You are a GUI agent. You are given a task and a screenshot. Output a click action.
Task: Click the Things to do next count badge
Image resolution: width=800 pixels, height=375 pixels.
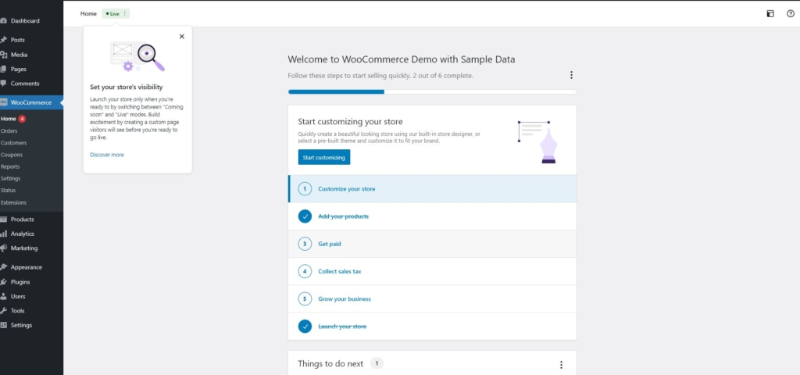tap(377, 364)
